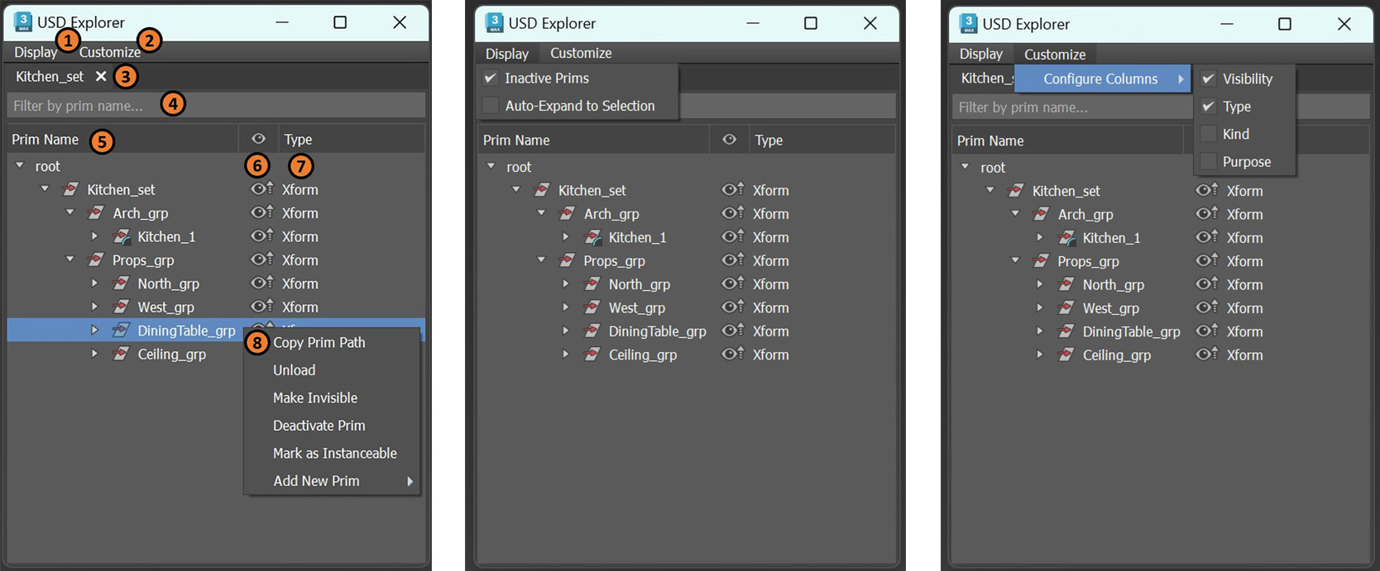Image resolution: width=1380 pixels, height=571 pixels.
Task: Click the Prim Name column header, left window
Action: tap(122, 139)
